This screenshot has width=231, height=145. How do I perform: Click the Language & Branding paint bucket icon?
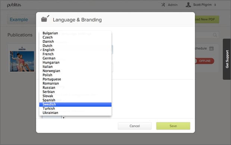pyautogui.click(x=45, y=19)
